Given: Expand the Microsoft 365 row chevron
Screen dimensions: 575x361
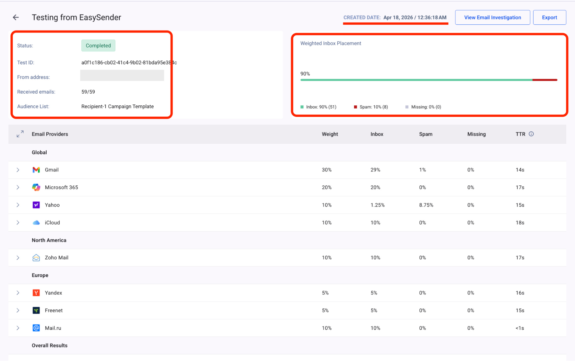Looking at the screenshot, I should click(x=18, y=187).
